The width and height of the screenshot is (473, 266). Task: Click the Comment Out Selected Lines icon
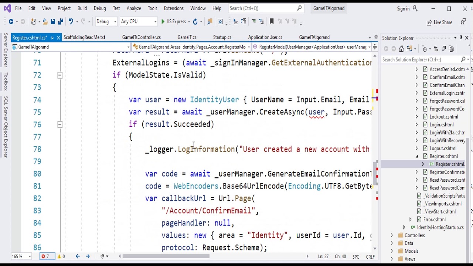(254, 22)
